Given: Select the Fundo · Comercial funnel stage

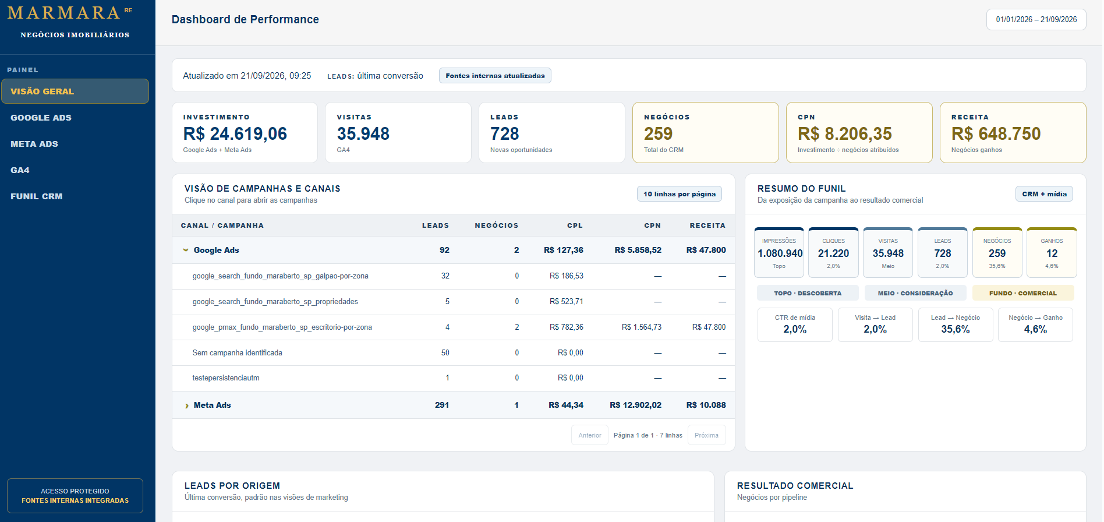Looking at the screenshot, I should click(x=1023, y=293).
